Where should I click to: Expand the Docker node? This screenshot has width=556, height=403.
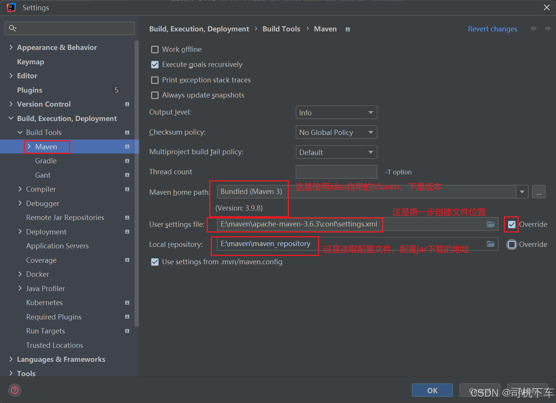(20, 274)
